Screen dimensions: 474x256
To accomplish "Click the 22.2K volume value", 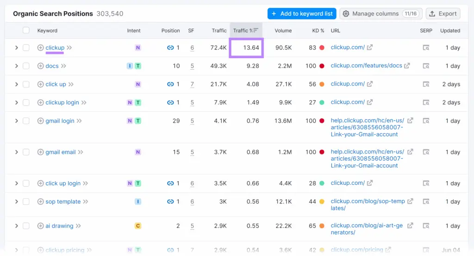I will (x=284, y=226).
